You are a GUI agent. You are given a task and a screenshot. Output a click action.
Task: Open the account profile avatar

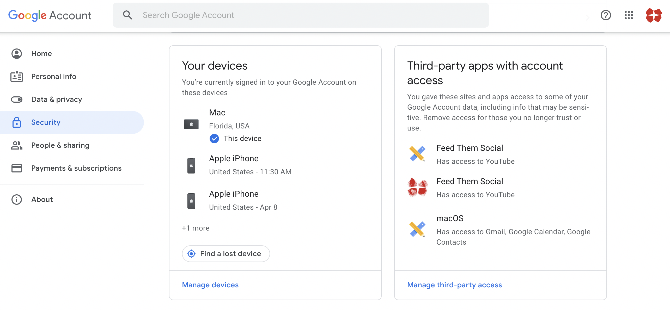[654, 15]
